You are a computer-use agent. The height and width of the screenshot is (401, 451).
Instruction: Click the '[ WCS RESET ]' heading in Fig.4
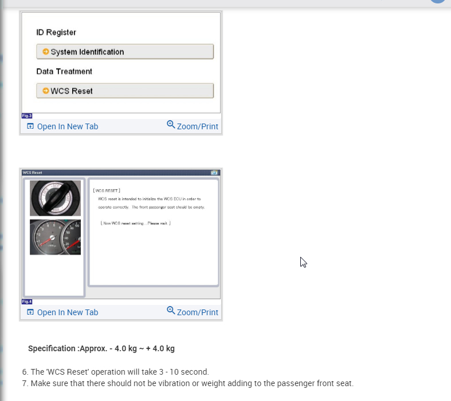pos(107,190)
